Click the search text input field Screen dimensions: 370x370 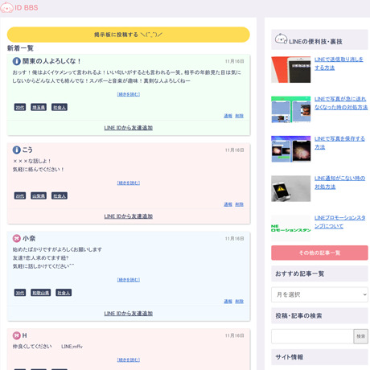[312, 336]
